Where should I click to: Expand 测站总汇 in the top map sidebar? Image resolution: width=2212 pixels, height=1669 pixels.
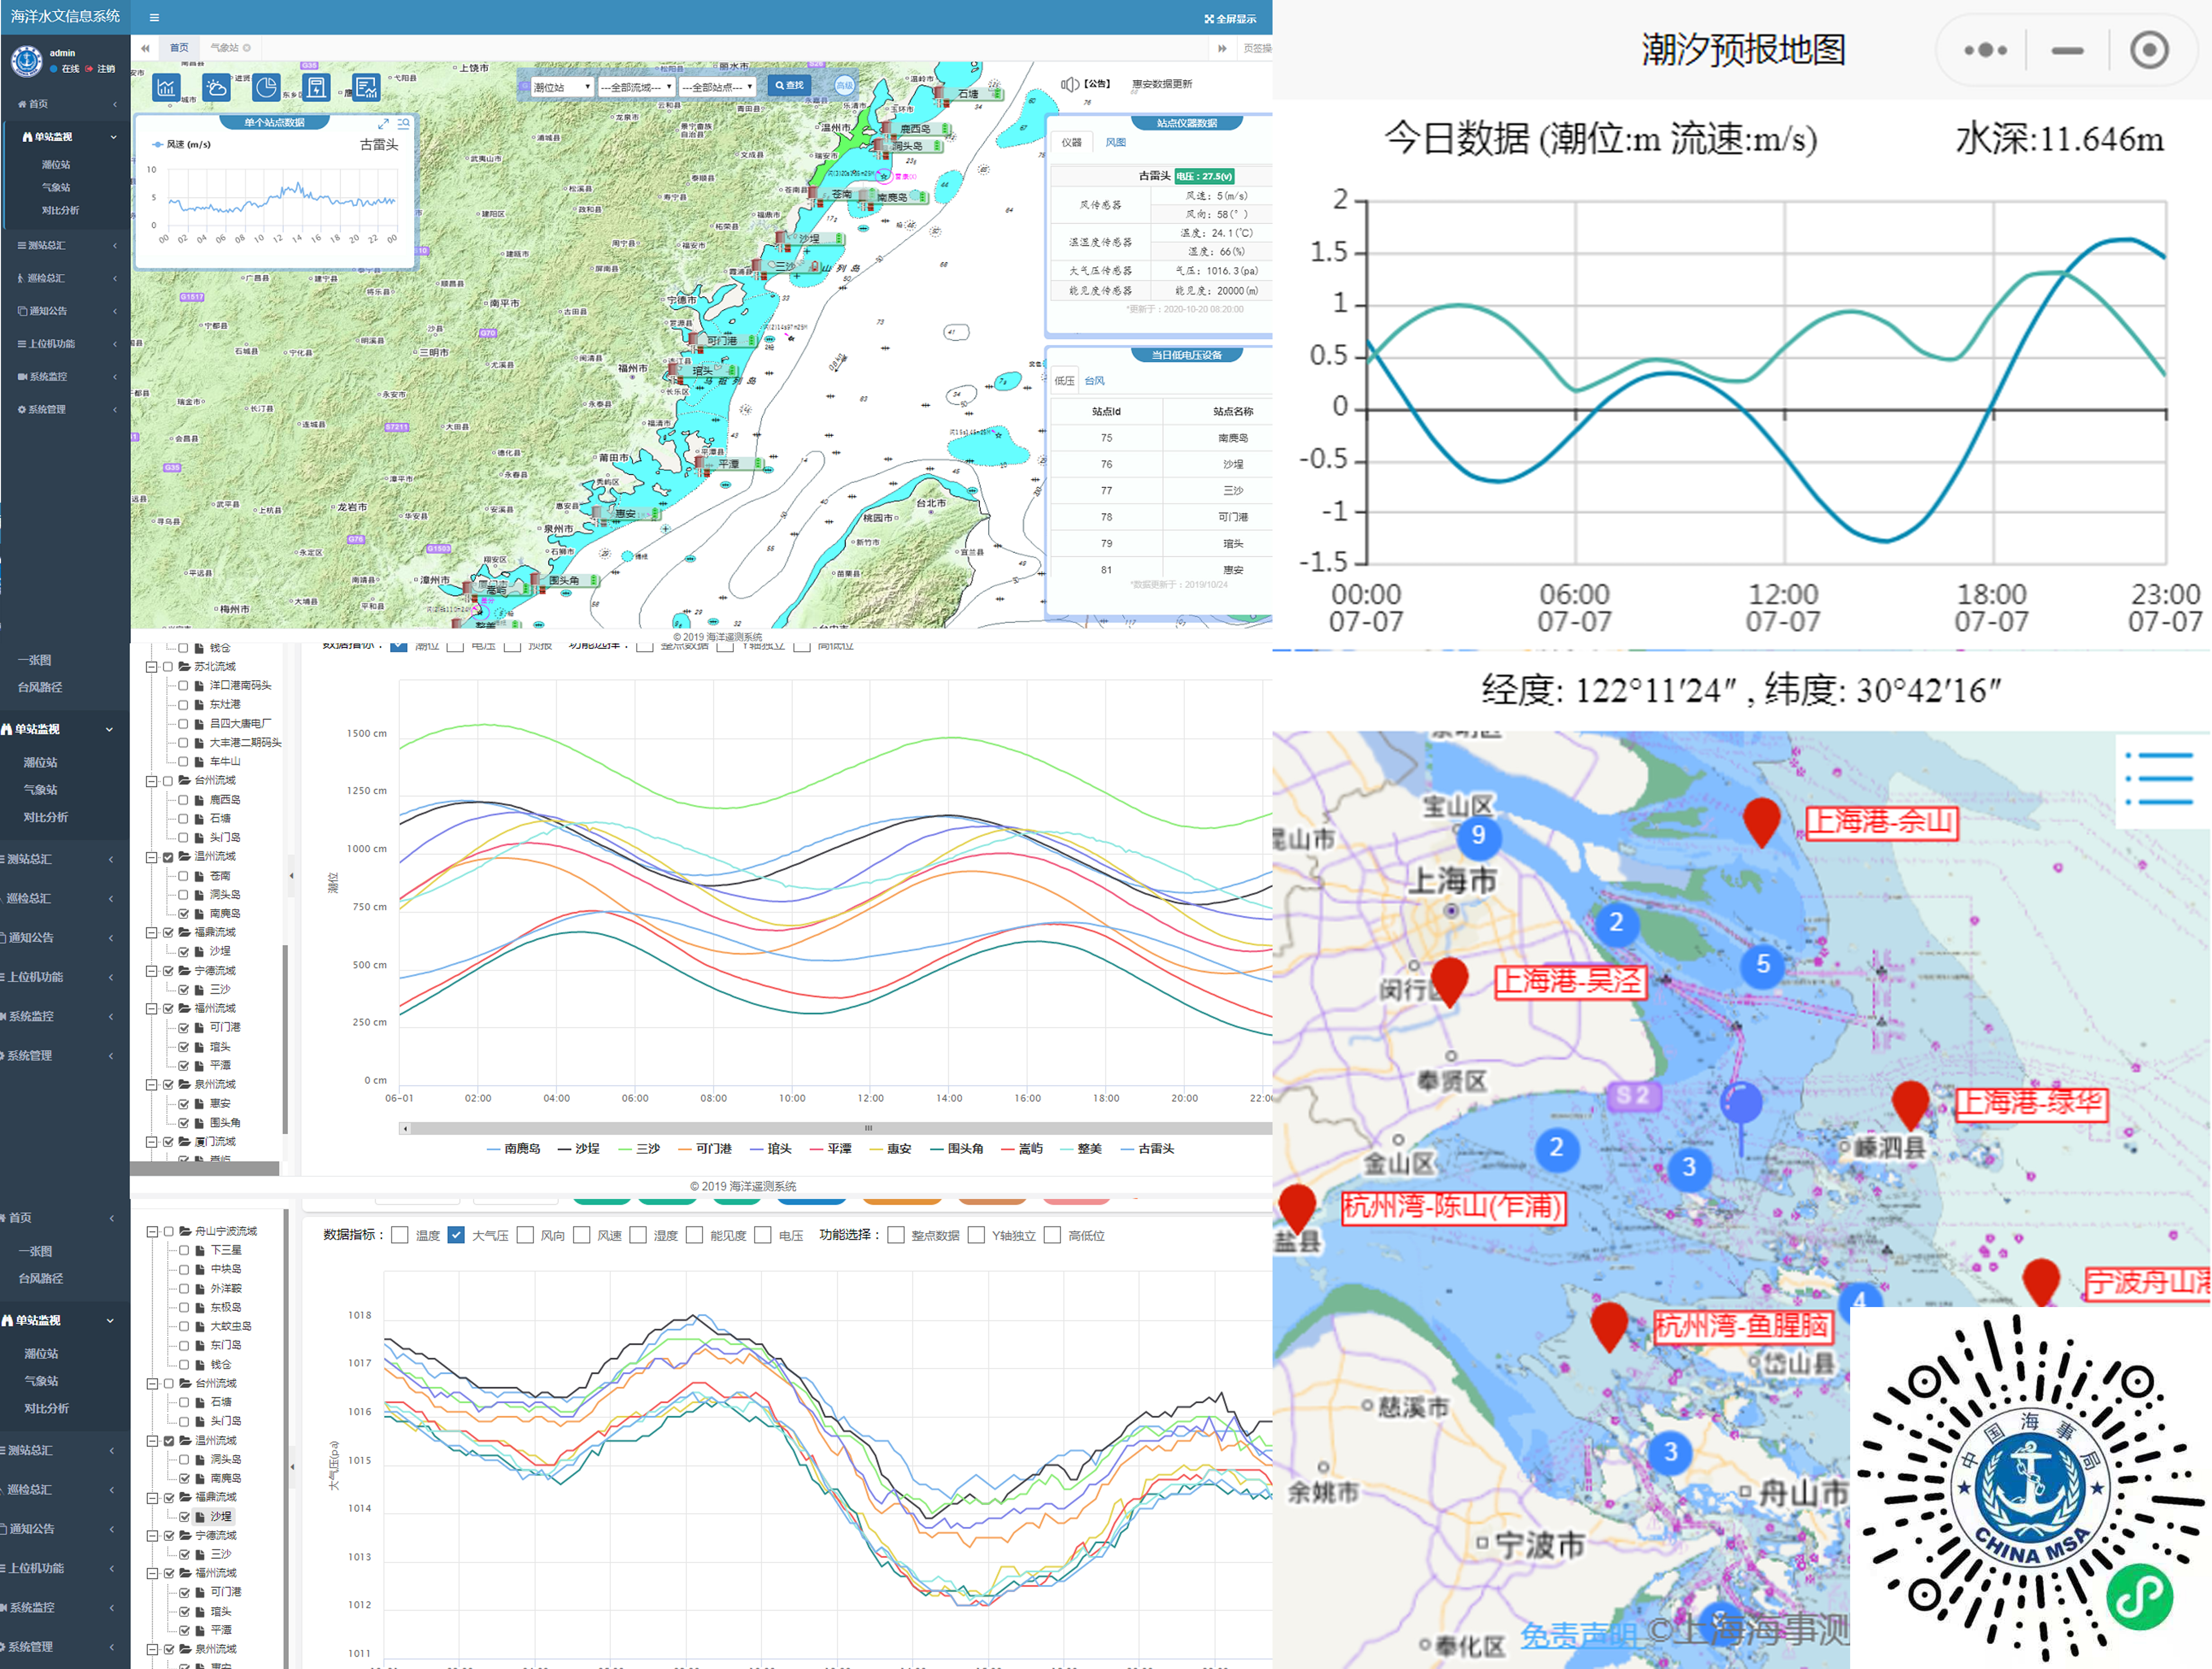66,245
